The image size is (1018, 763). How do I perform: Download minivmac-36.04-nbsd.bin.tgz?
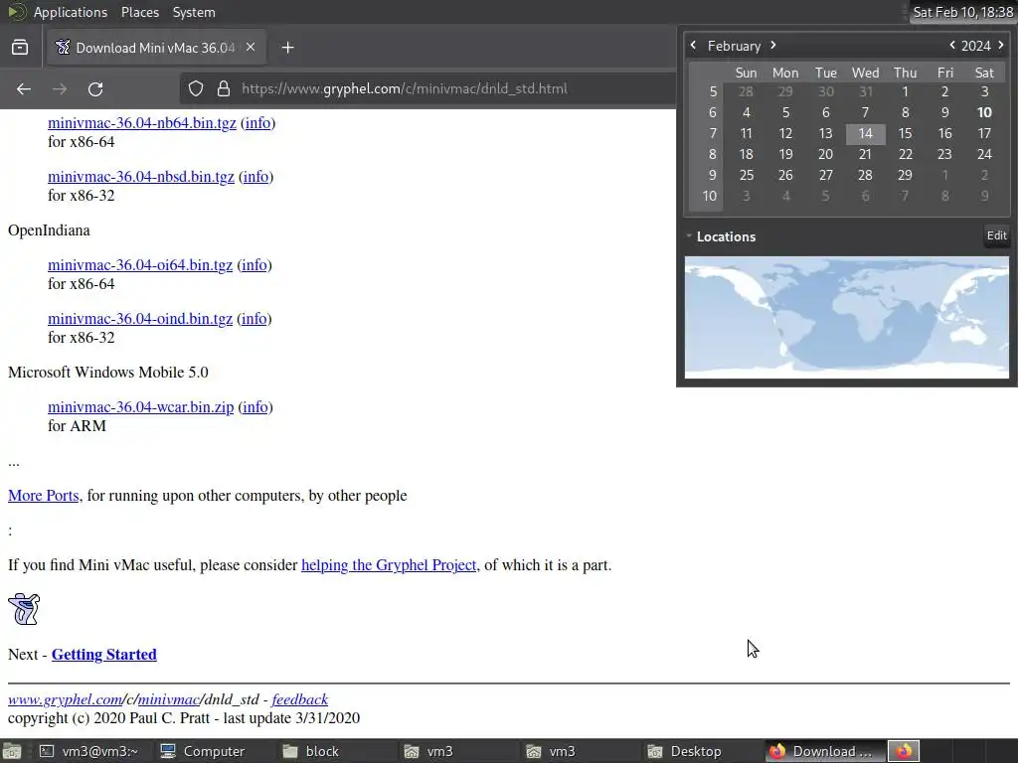point(141,177)
